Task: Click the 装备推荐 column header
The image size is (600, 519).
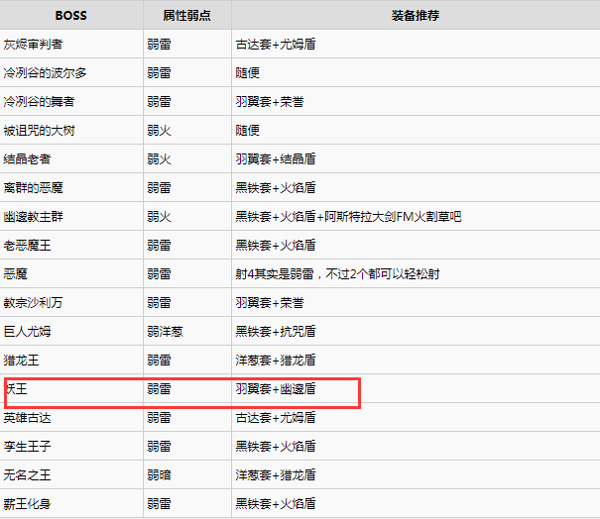Action: click(x=416, y=15)
